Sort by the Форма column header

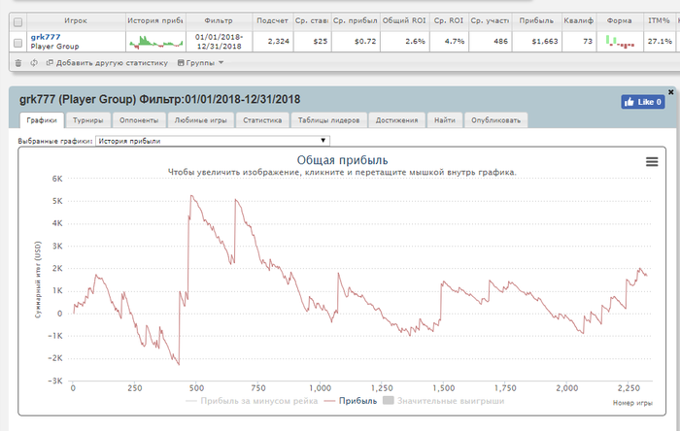click(x=620, y=20)
